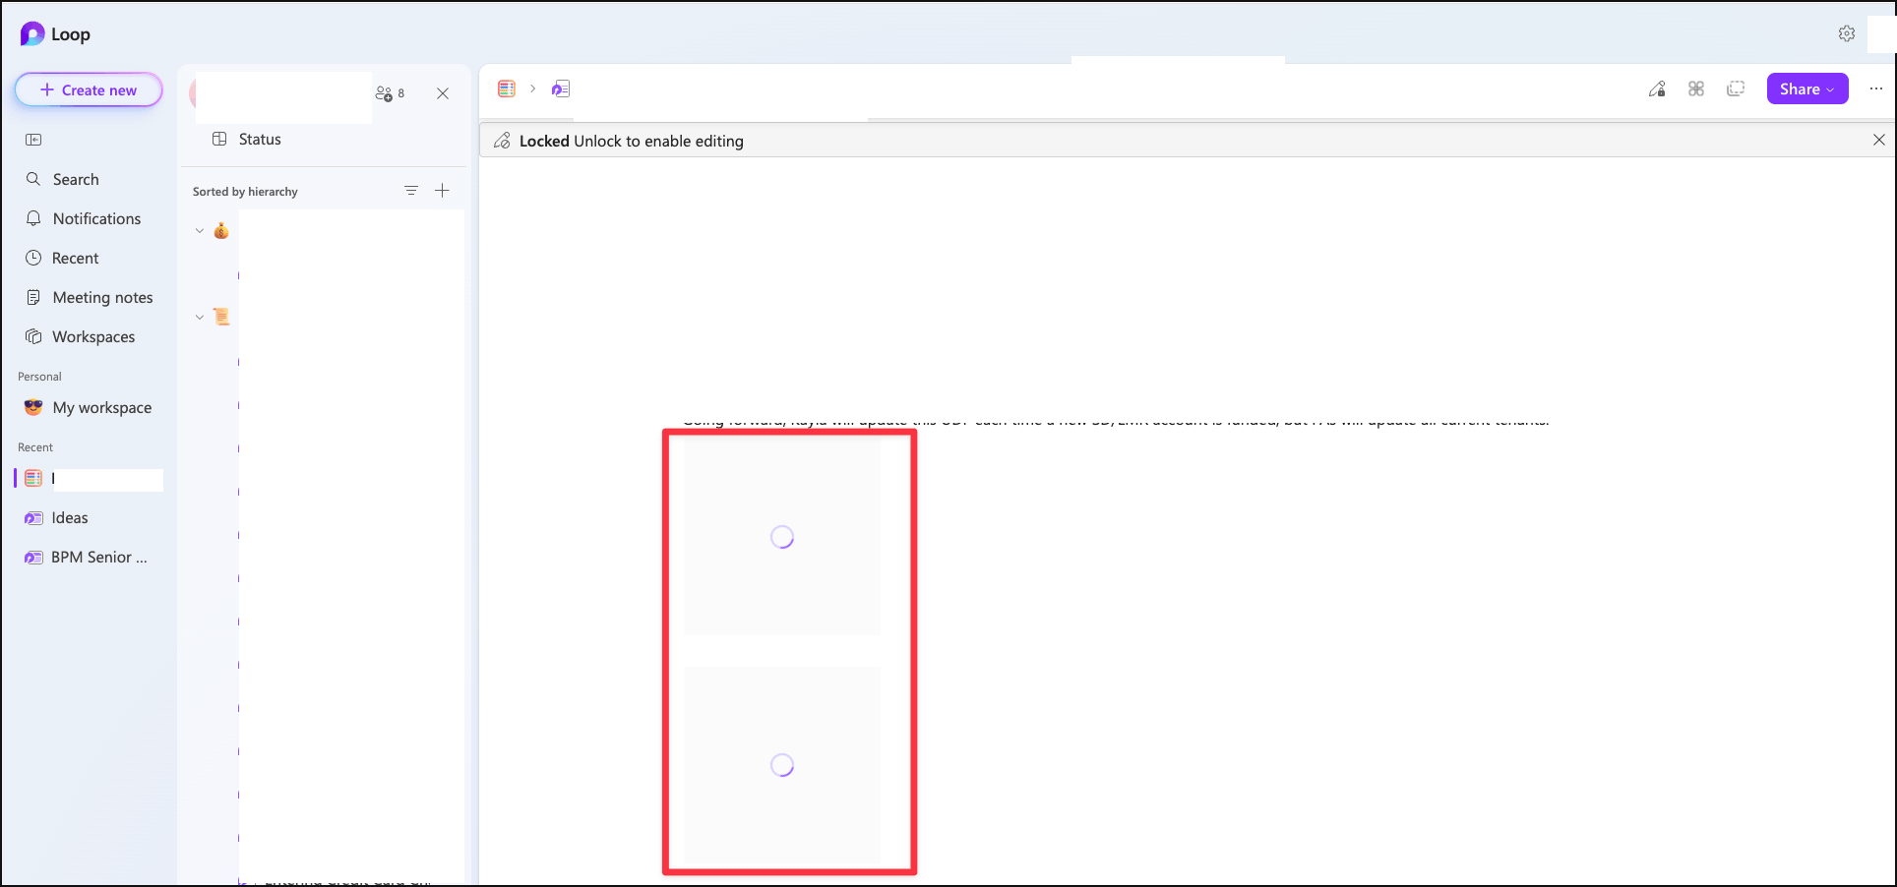The image size is (1897, 887).
Task: Click the Sorted by hierarchy label
Action: click(x=245, y=192)
